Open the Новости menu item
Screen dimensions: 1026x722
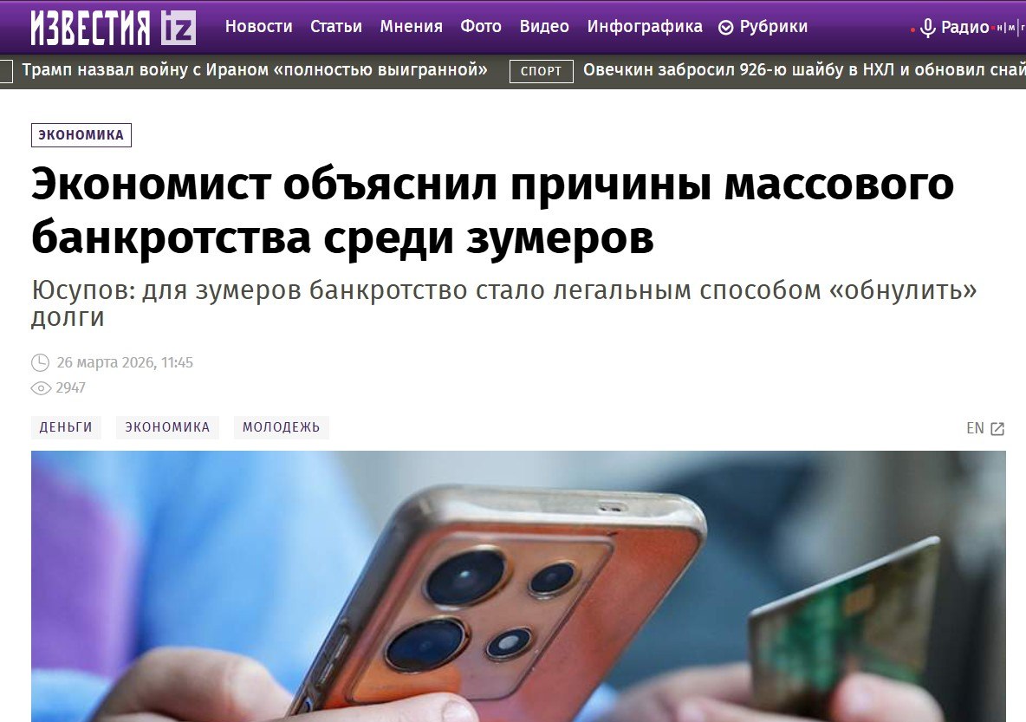click(x=258, y=27)
